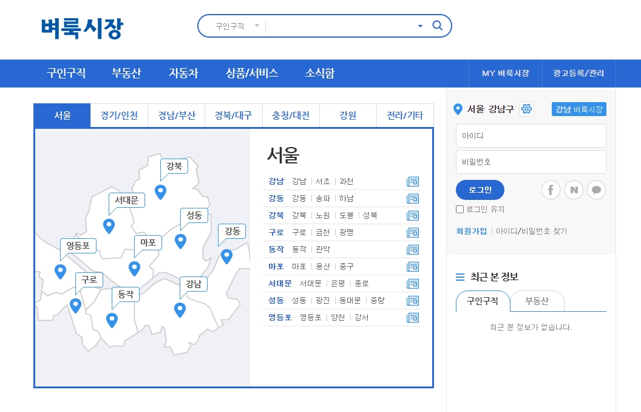
Task: Open newspaper icon in 강동 row
Action: coord(413,199)
